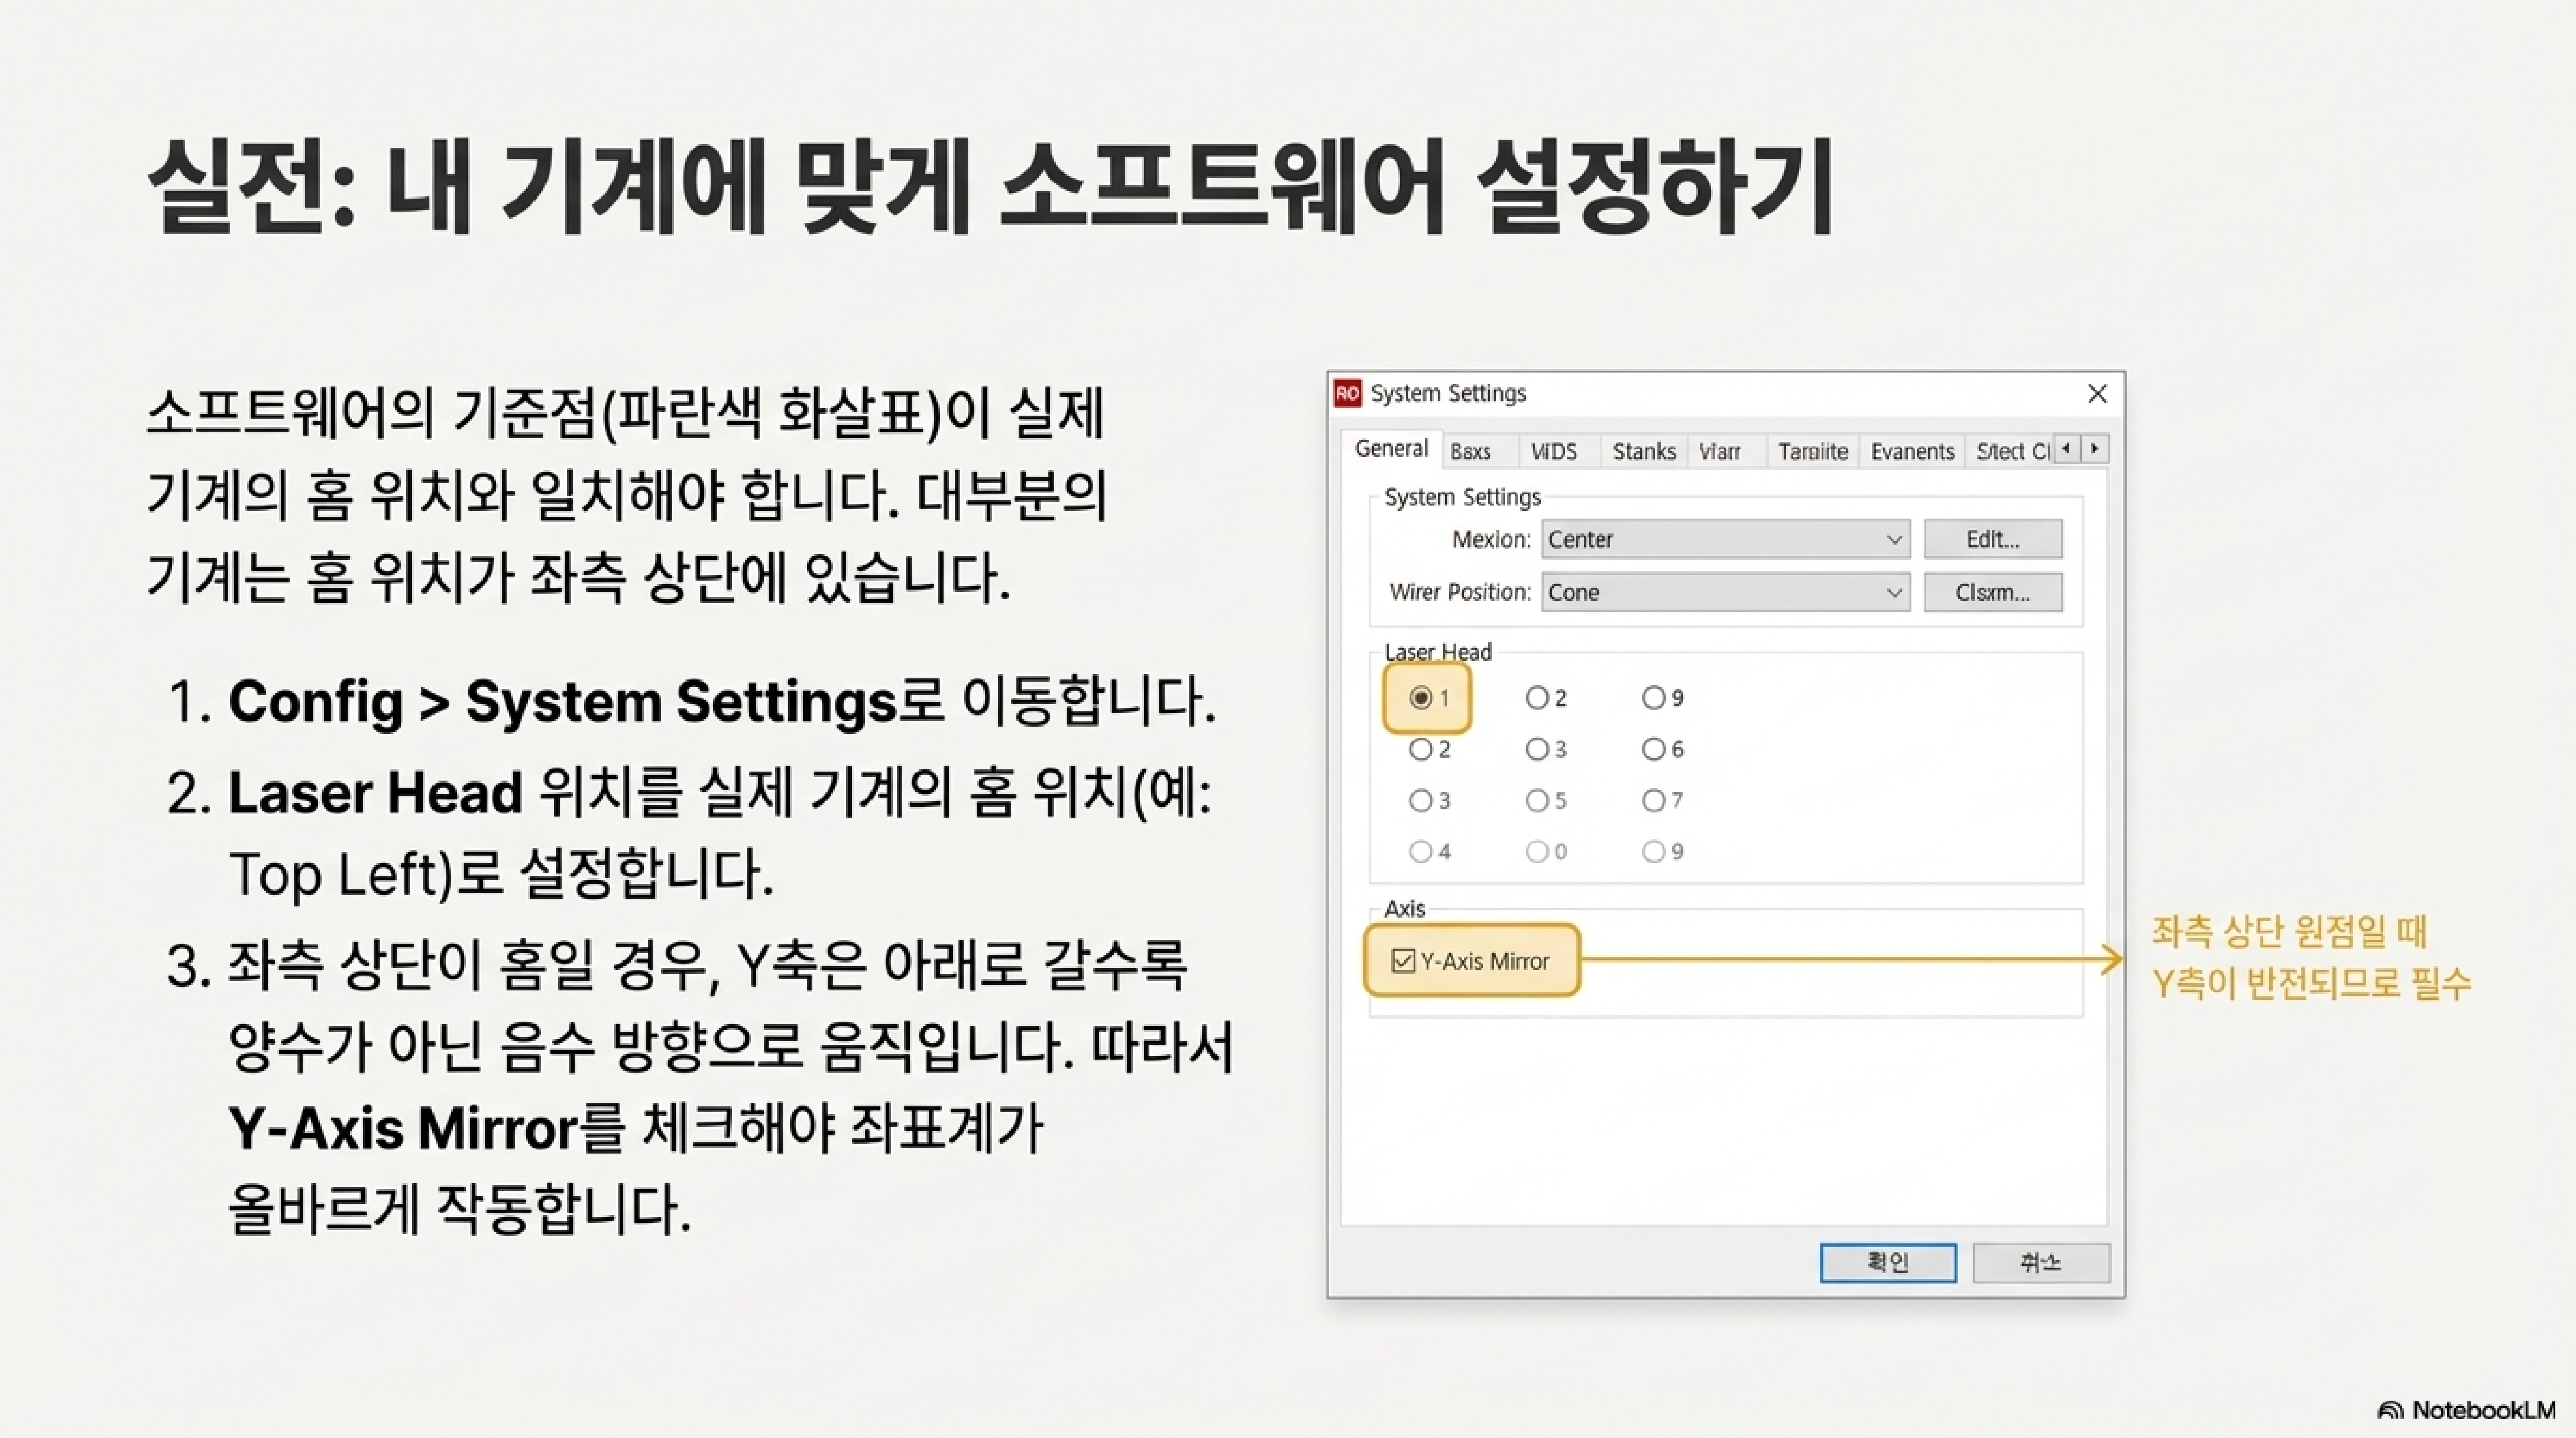
Task: Expand the Wirer Position dropdown
Action: click(1725, 592)
